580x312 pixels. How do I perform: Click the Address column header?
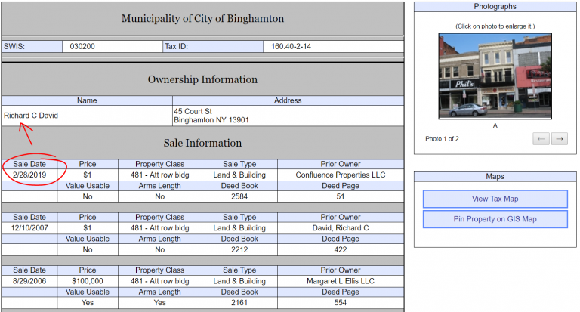pyautogui.click(x=288, y=100)
